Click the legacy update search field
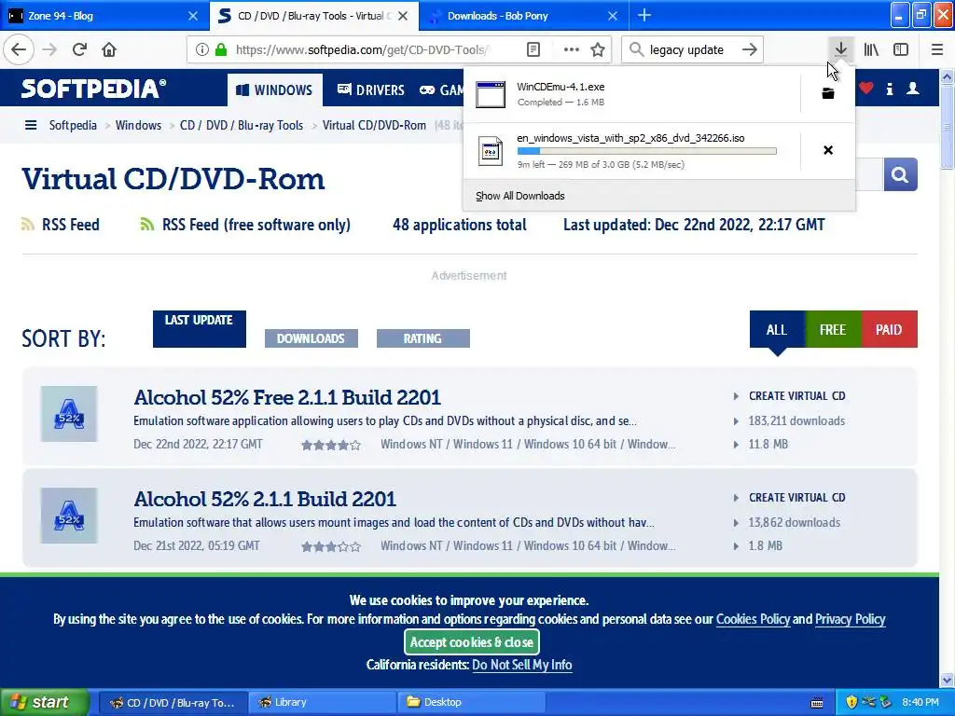The height and width of the screenshot is (716, 955). coord(686,50)
